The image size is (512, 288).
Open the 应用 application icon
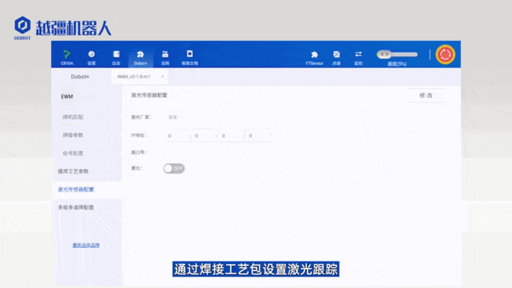pyautogui.click(x=165, y=55)
